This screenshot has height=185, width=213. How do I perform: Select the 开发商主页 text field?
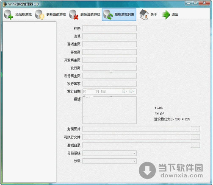[109, 60]
